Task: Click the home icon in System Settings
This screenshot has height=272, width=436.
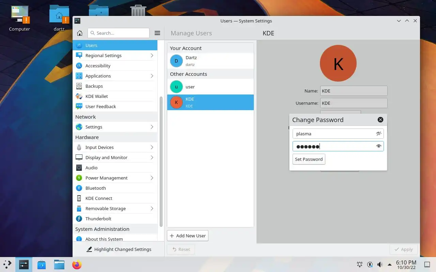Action: click(x=80, y=33)
